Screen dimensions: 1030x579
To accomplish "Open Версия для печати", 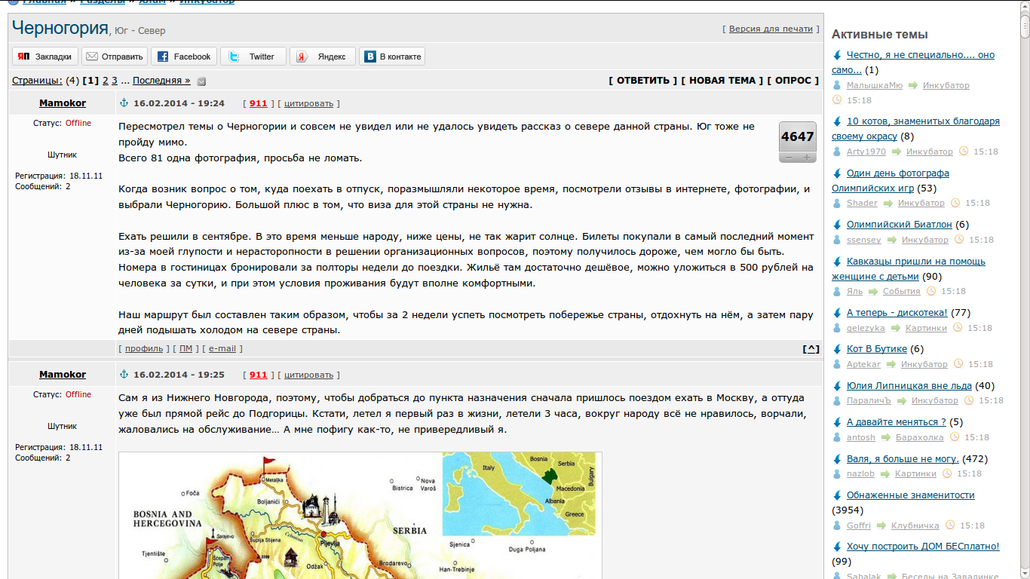I will pos(771,29).
